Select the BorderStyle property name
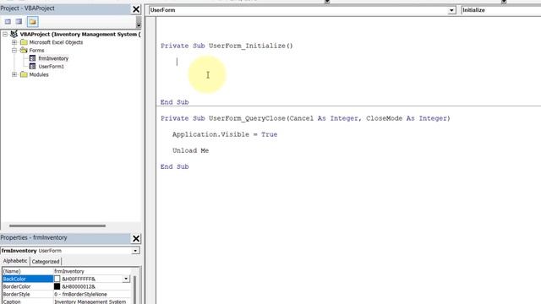 pyautogui.click(x=16, y=295)
